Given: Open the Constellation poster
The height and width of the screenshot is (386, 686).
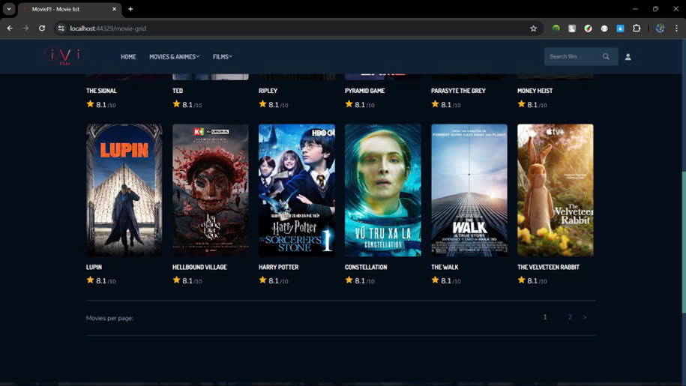Looking at the screenshot, I should point(383,190).
